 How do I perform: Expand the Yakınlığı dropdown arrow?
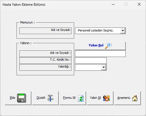click(104, 67)
